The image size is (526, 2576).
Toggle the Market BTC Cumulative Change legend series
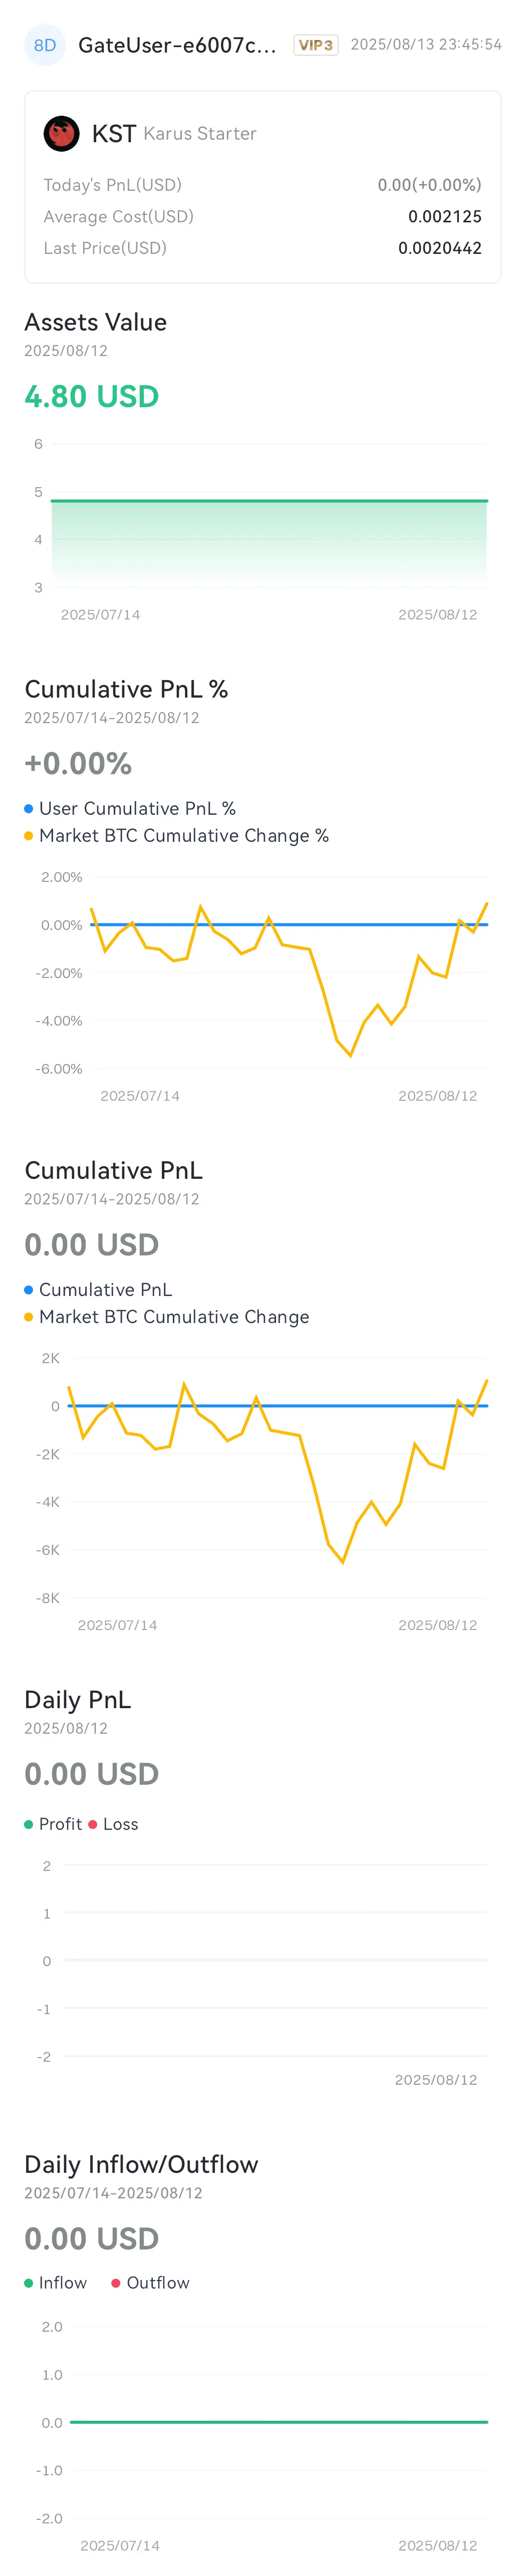click(x=167, y=1316)
